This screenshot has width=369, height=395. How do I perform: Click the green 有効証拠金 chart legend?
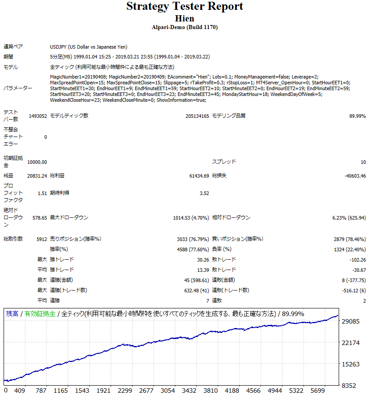click(40, 314)
